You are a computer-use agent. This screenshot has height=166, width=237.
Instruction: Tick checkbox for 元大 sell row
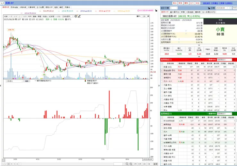162,132
